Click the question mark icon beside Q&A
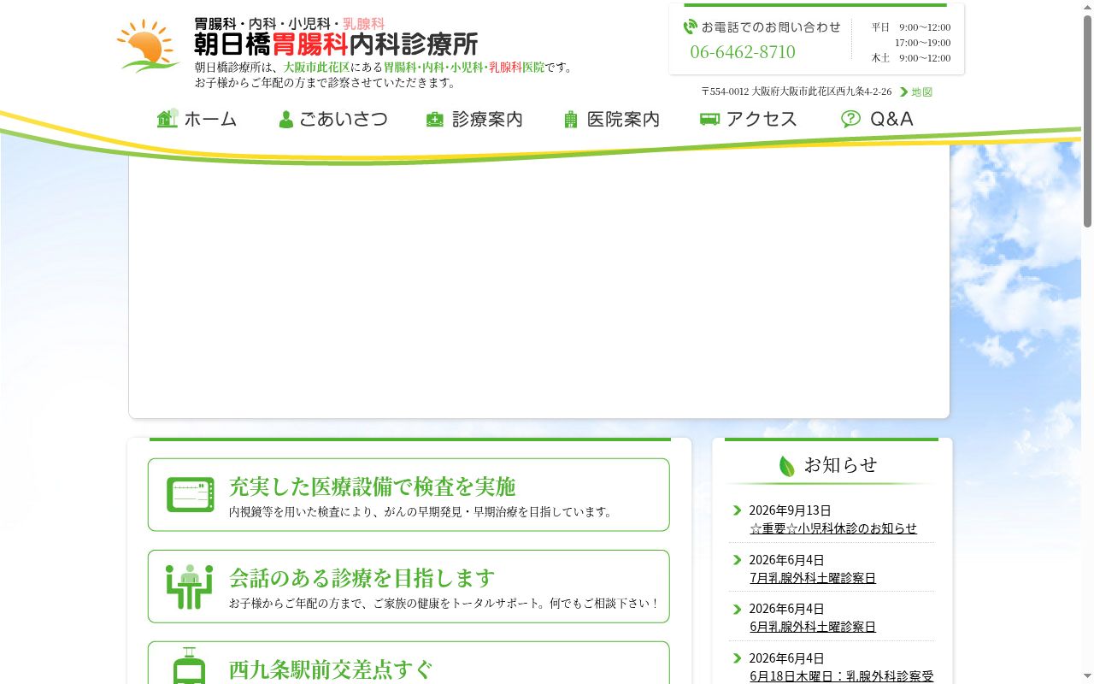 pos(850,119)
